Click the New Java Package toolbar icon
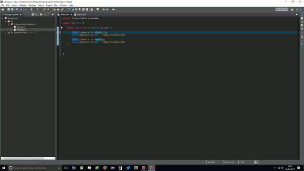This screenshot has width=304, height=171. (44, 9)
